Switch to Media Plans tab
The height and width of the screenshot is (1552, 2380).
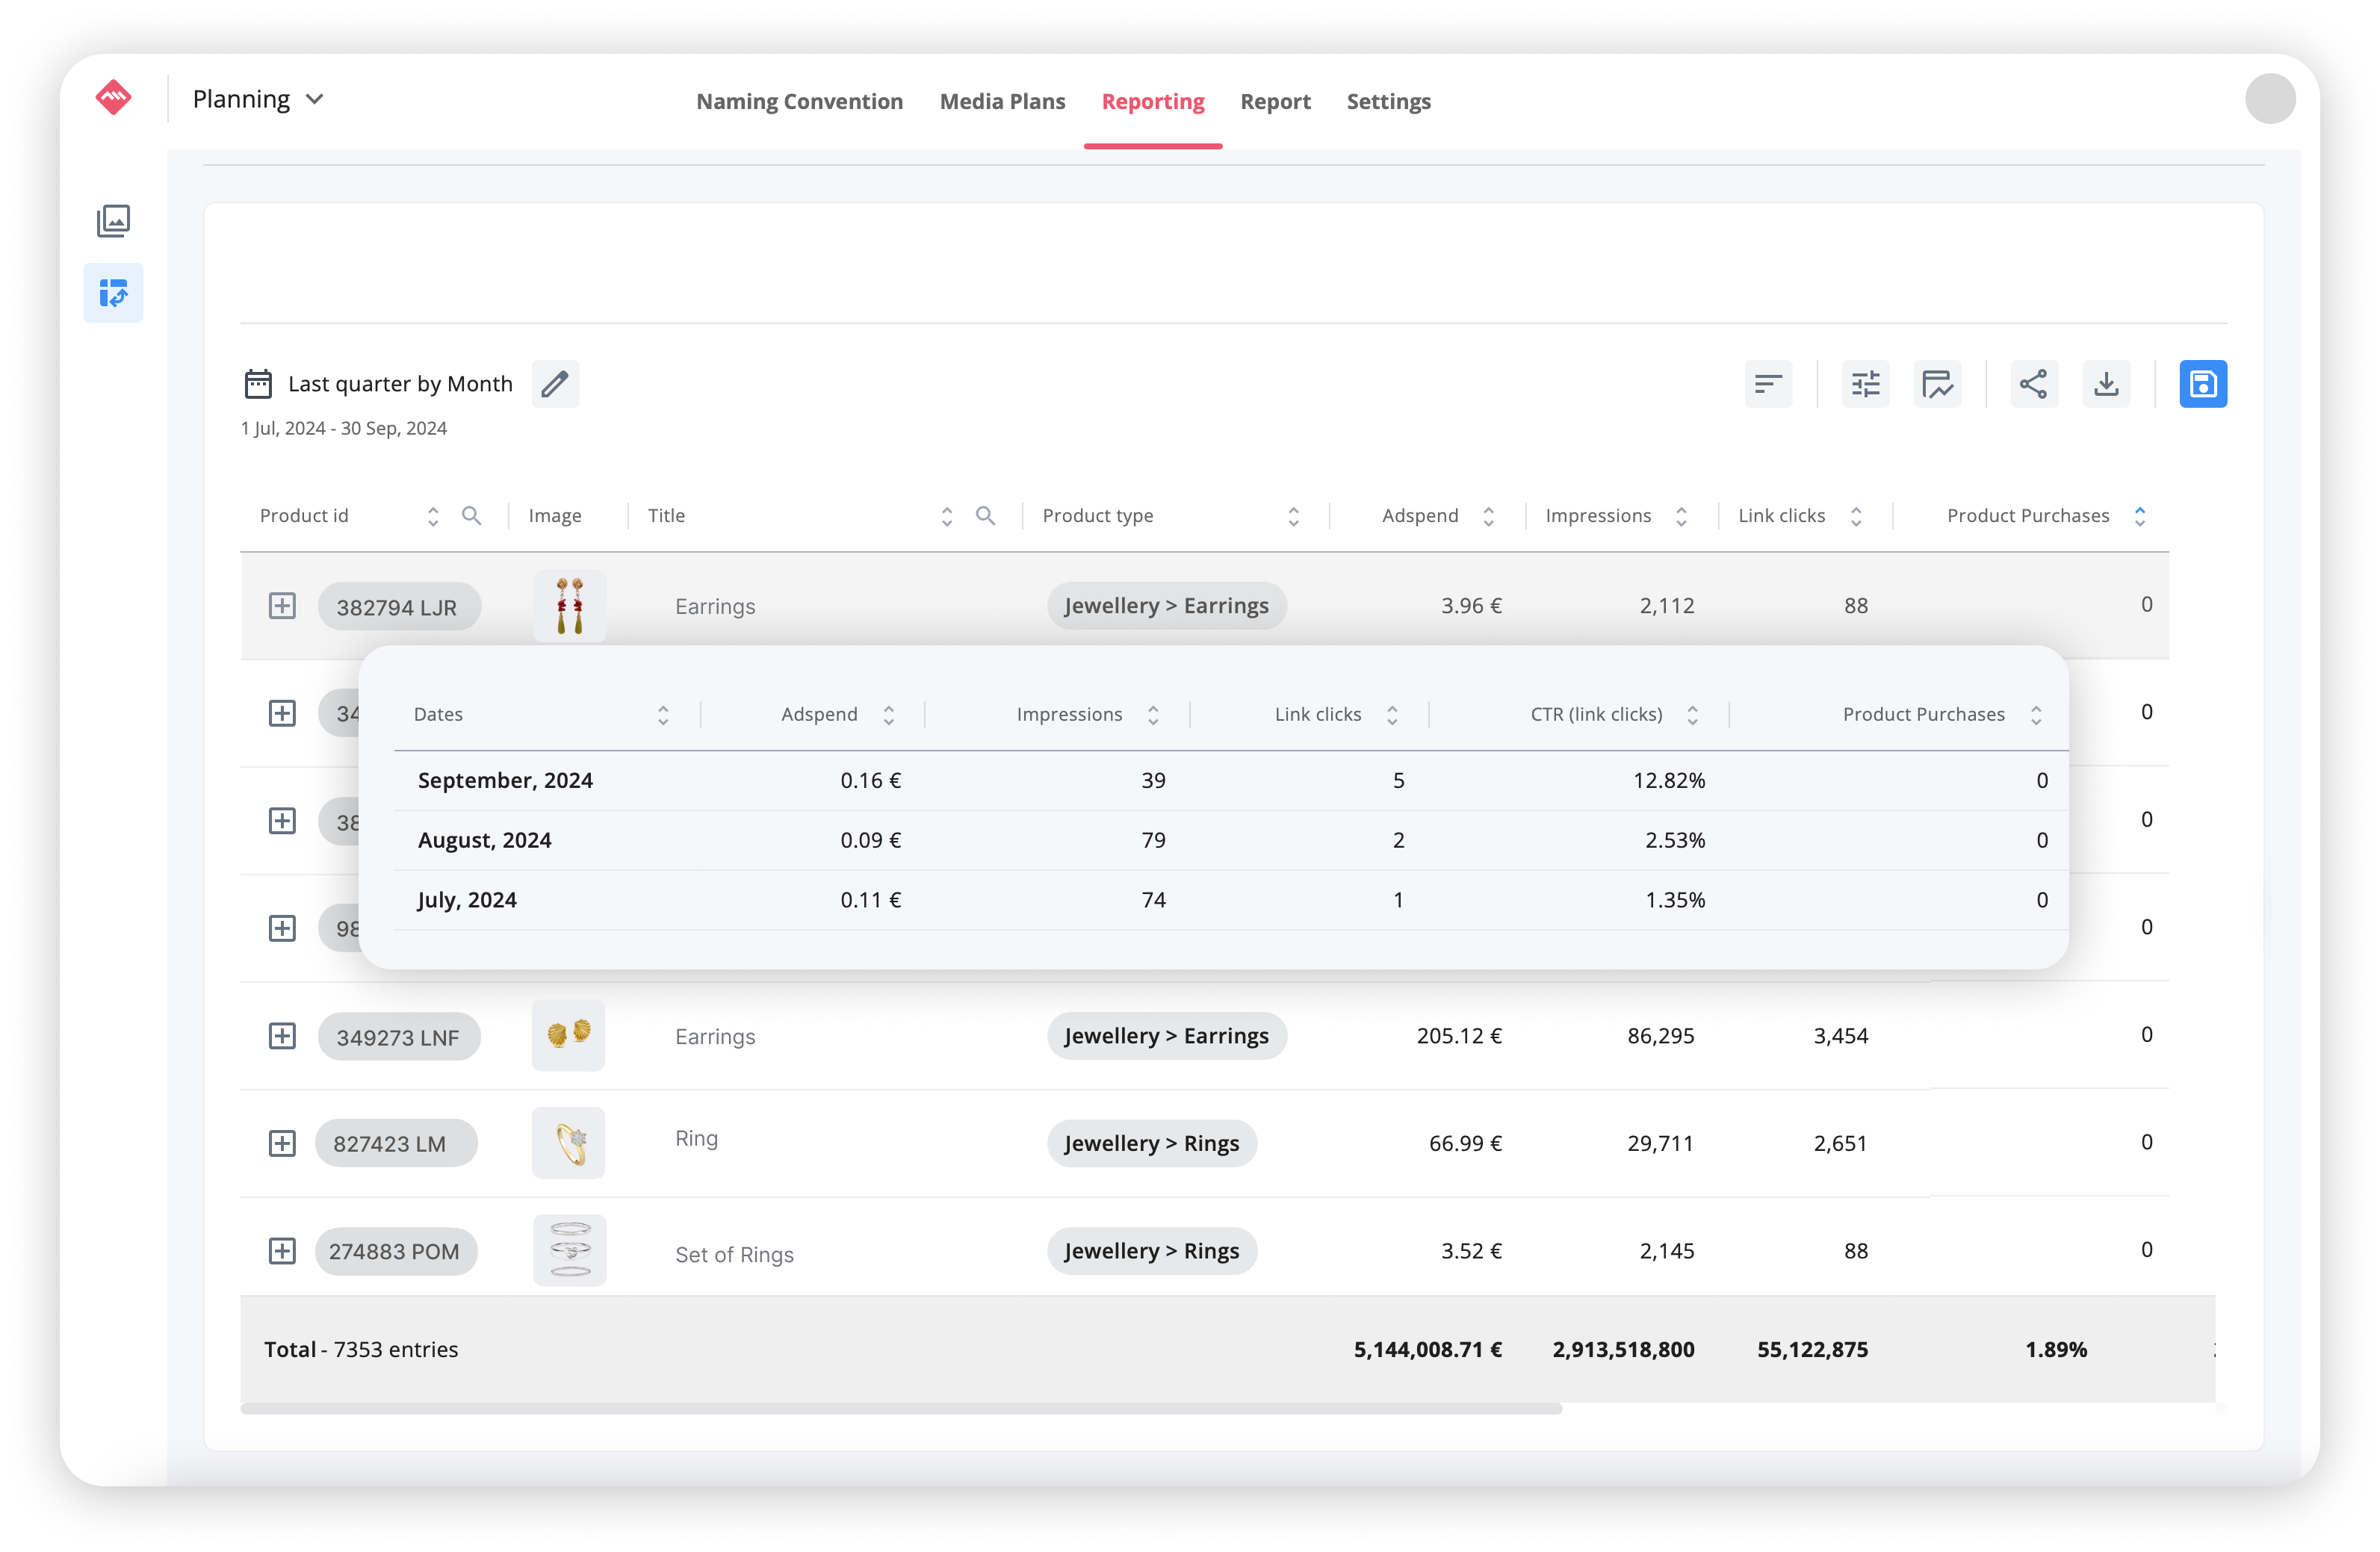pos(1002,101)
